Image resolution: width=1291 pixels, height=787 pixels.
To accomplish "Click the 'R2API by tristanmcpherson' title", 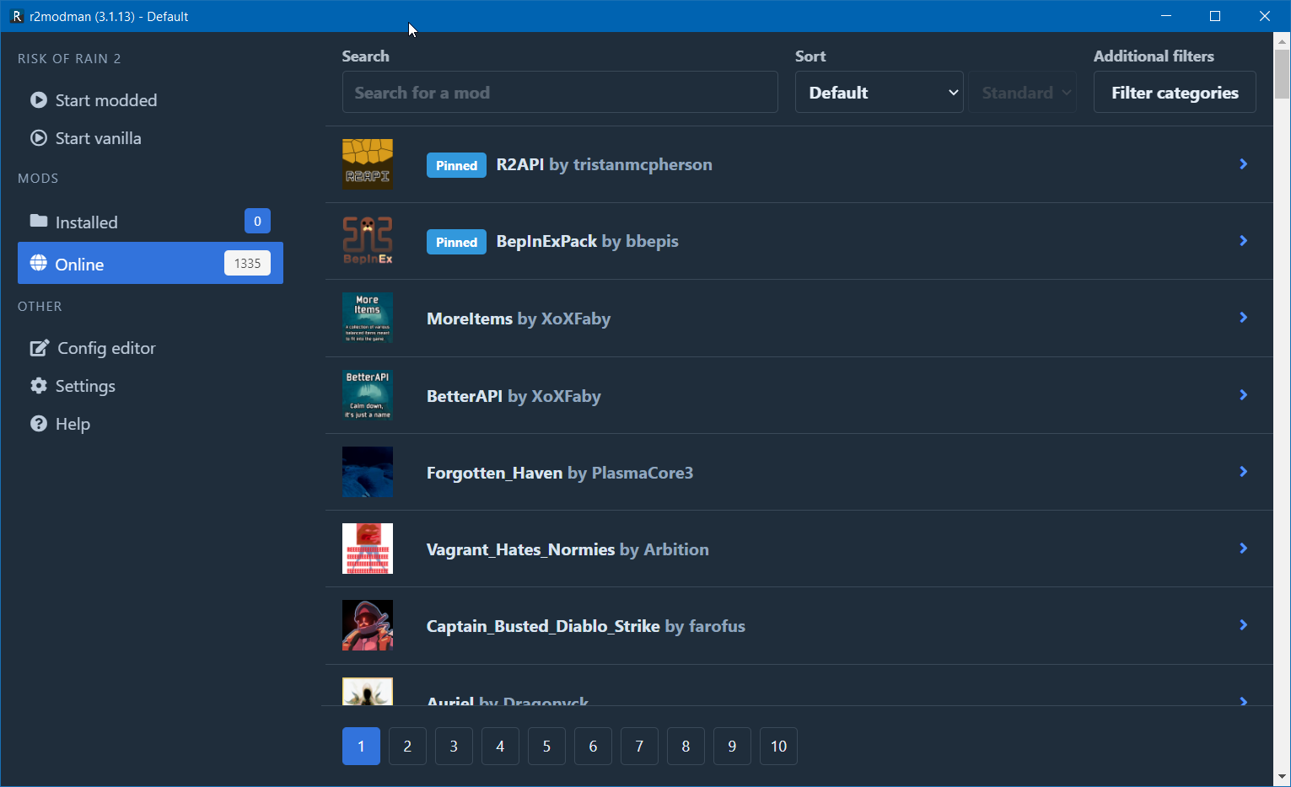I will (x=604, y=164).
